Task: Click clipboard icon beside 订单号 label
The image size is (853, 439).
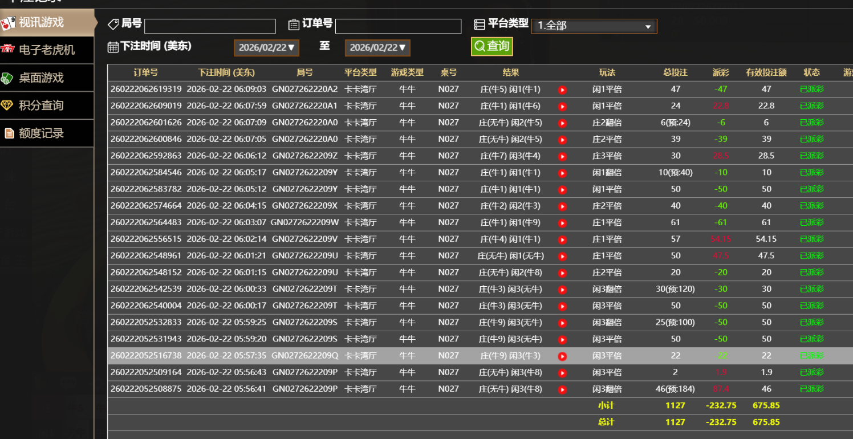Action: [x=294, y=24]
